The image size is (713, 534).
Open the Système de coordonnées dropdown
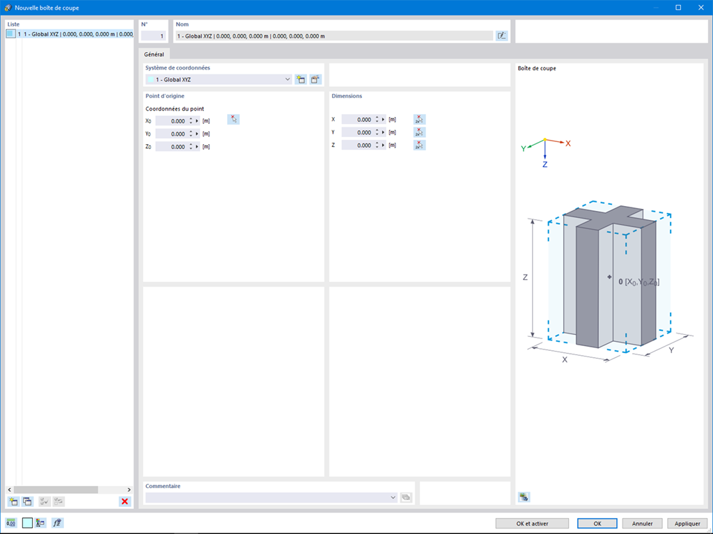tap(288, 79)
